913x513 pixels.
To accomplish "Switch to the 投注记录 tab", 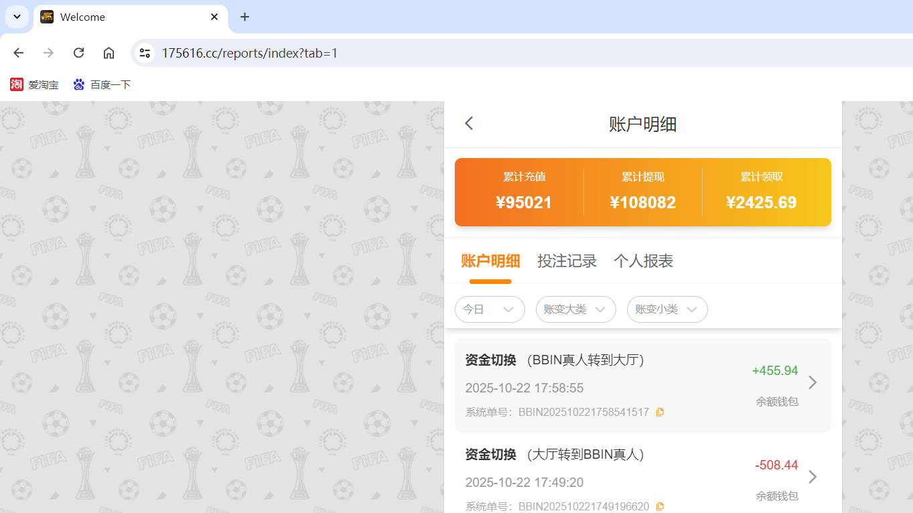I will point(567,261).
